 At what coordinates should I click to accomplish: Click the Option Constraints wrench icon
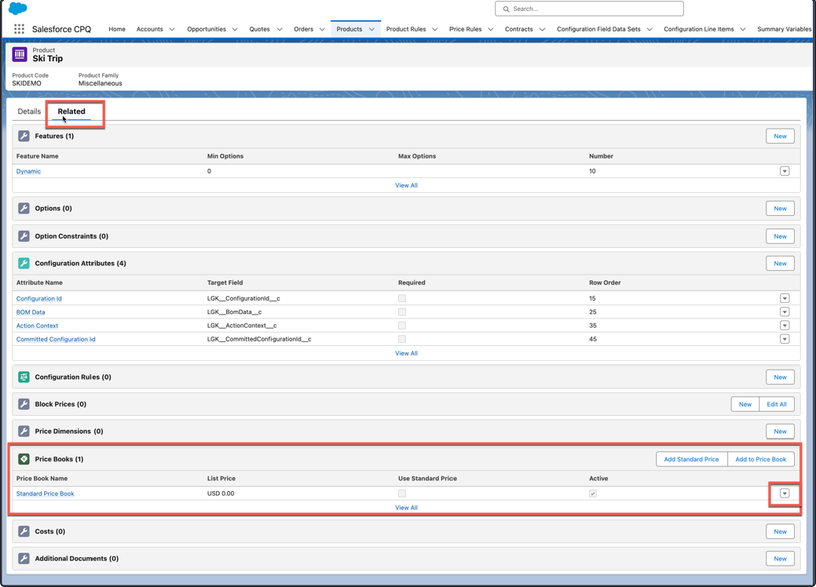coord(24,236)
